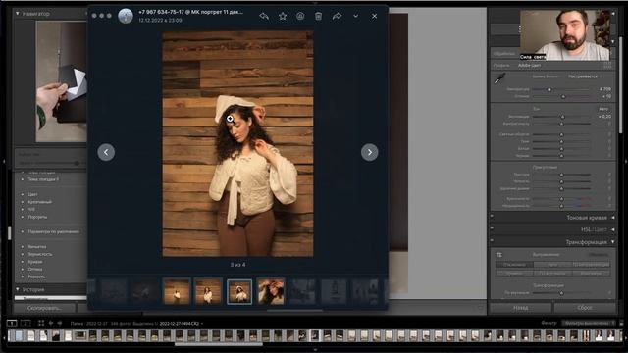628x353 pixels.
Task: Click the filmstrip horizontal scrollbar
Action: [x=219, y=344]
